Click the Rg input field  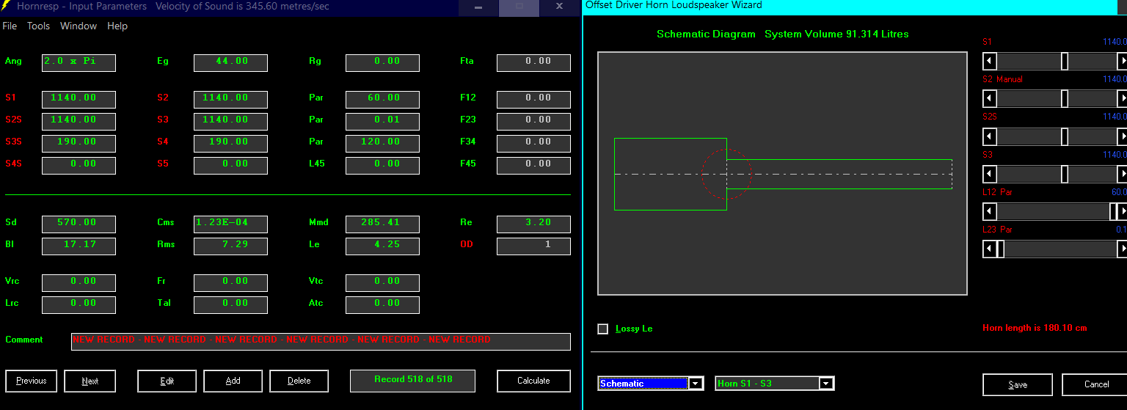pos(382,62)
